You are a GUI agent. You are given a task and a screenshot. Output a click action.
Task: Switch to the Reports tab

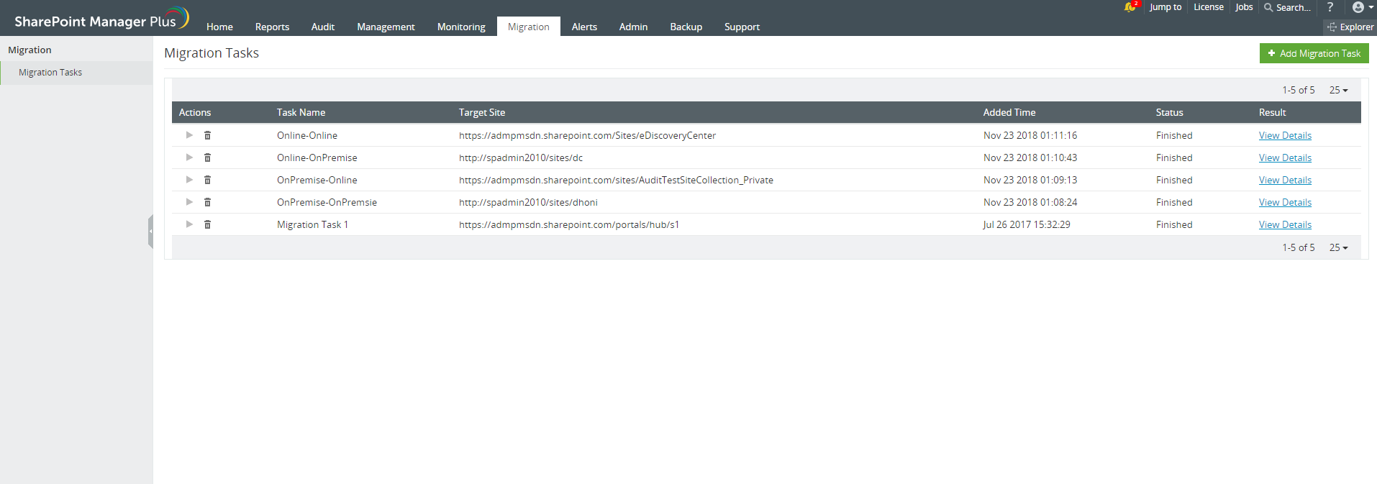(272, 27)
